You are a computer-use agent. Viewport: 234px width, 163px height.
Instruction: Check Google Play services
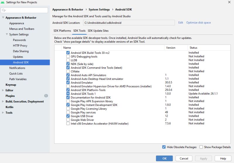[x=68, y=112]
